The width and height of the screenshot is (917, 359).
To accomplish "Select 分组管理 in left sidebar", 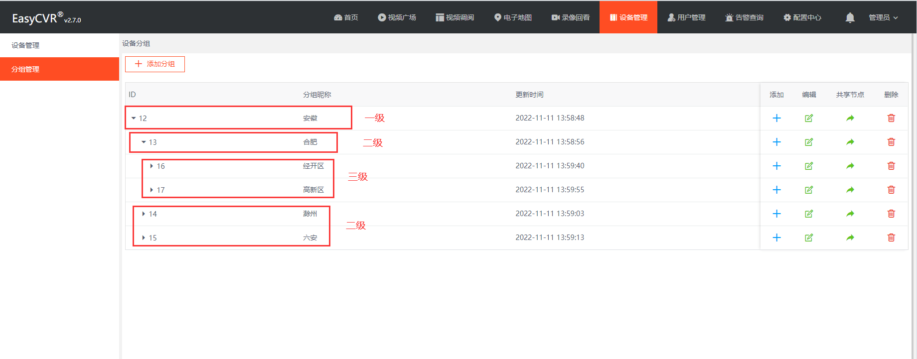I will tap(59, 69).
